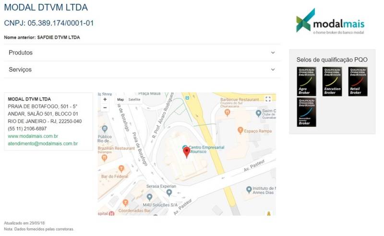Screen dimensions: 384x236
Task: Click the MODAL DTVM LTDA page heading
Action: (x=46, y=7)
